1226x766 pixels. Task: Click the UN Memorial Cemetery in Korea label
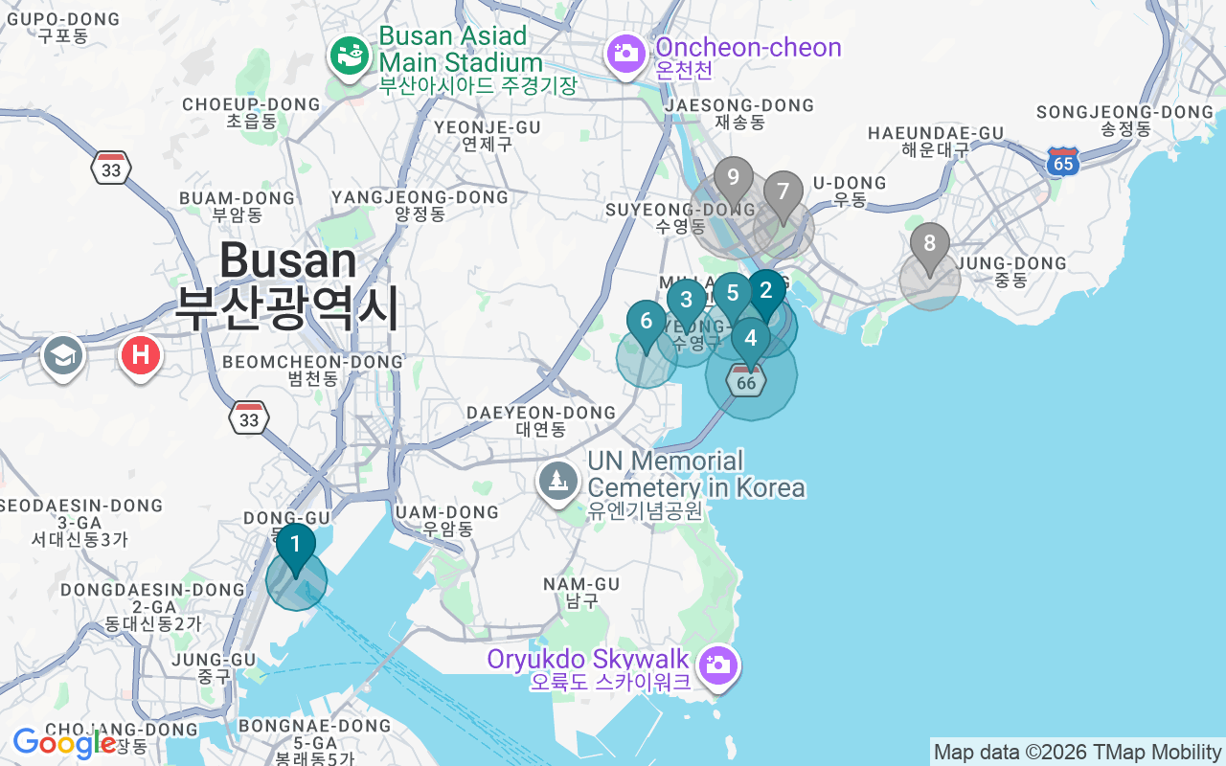696,486
